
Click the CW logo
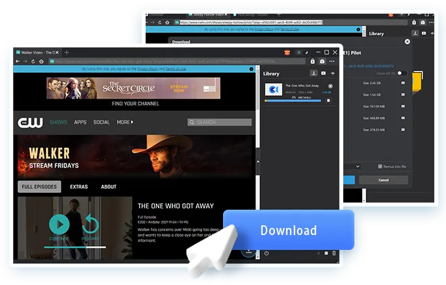coord(31,123)
